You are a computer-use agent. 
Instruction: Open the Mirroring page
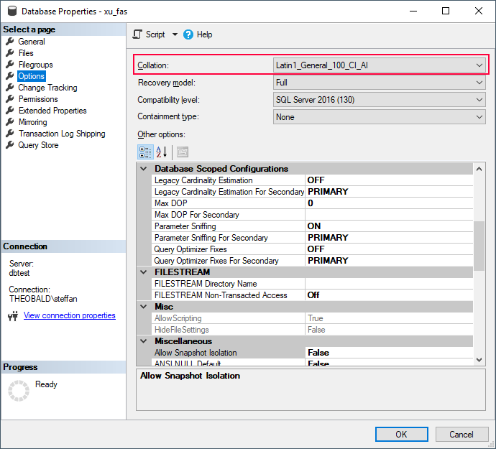(33, 122)
